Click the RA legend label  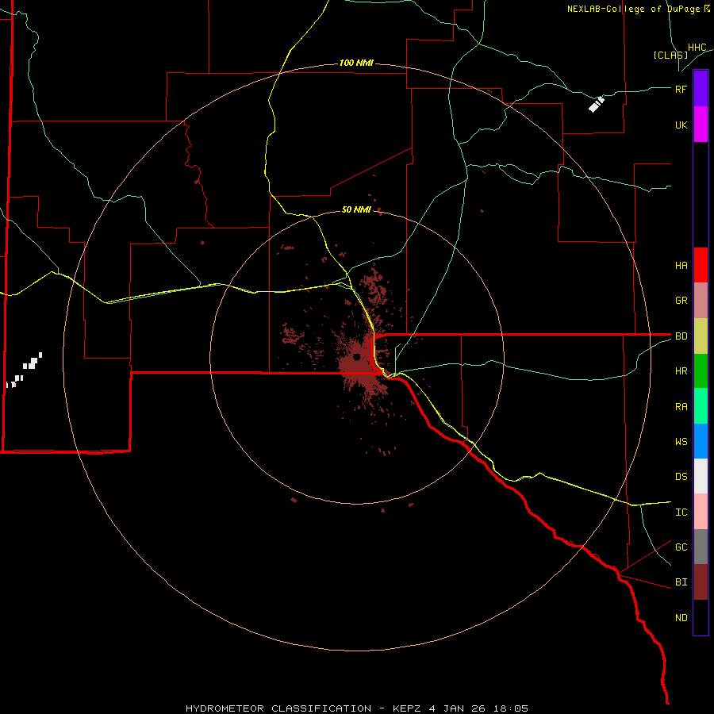pos(681,406)
